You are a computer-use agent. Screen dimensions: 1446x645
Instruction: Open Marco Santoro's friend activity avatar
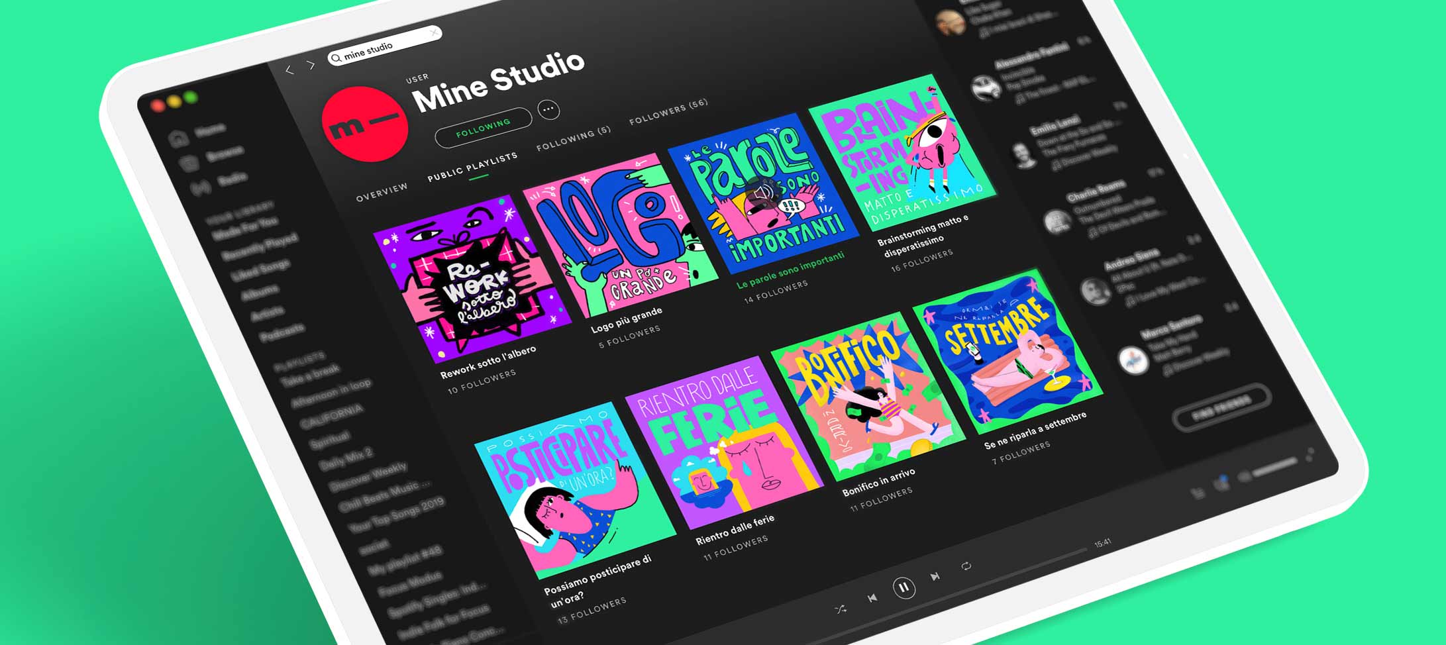click(x=1134, y=360)
